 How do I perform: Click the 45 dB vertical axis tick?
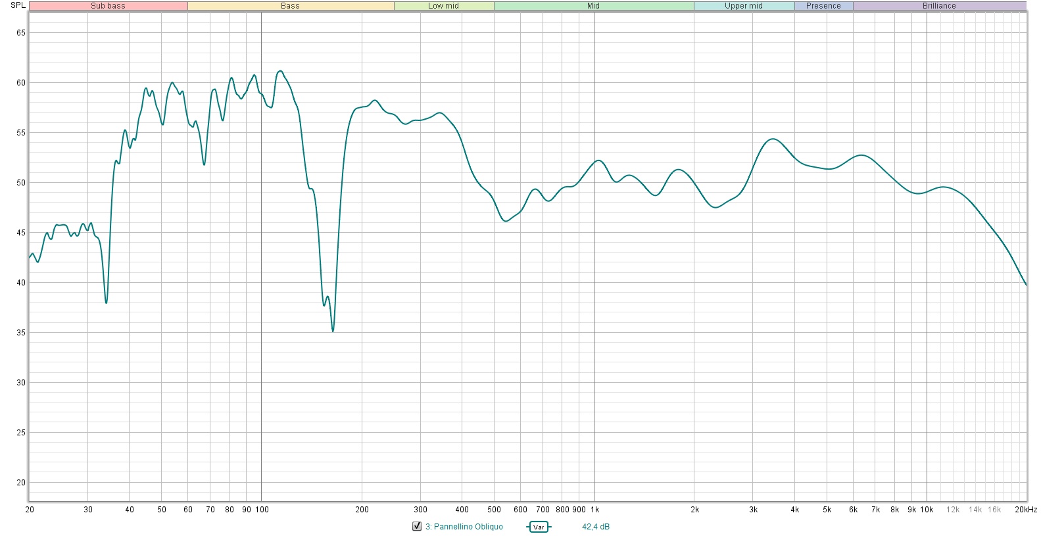(21, 233)
